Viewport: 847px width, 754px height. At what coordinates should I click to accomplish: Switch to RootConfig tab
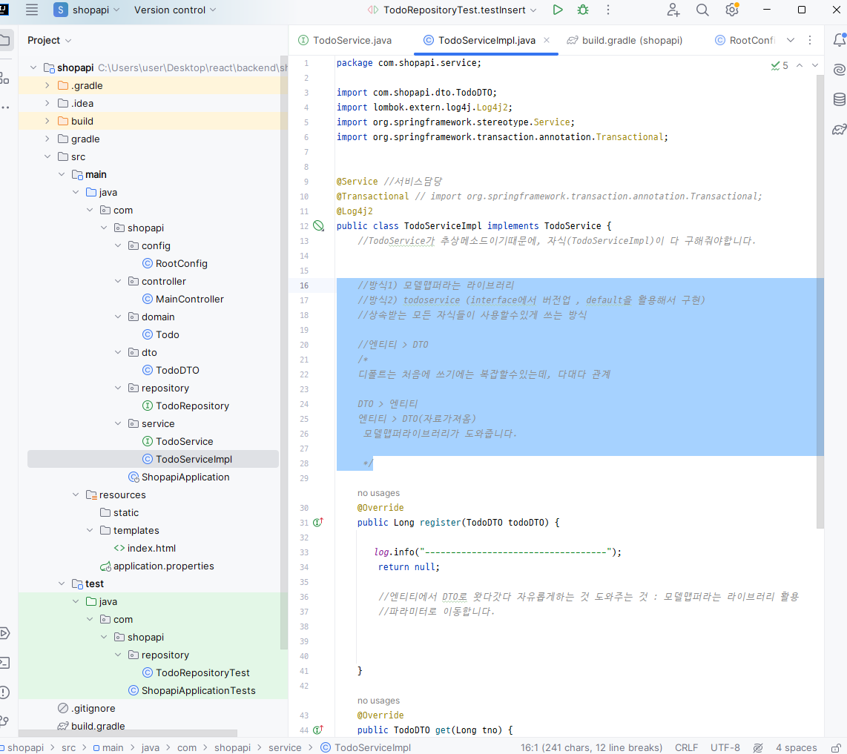tap(745, 40)
